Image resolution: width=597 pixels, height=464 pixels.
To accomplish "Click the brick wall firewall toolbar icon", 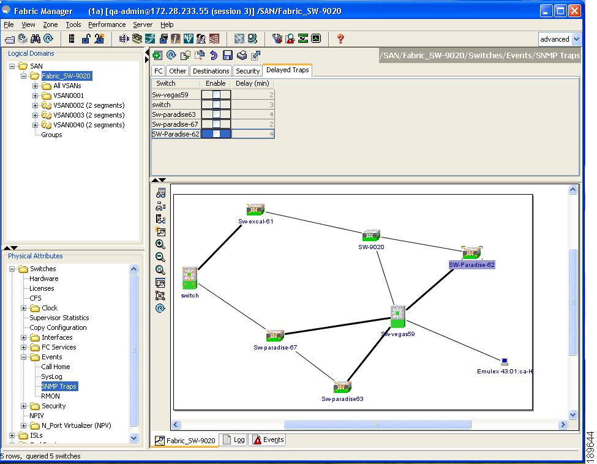I will coord(214,39).
